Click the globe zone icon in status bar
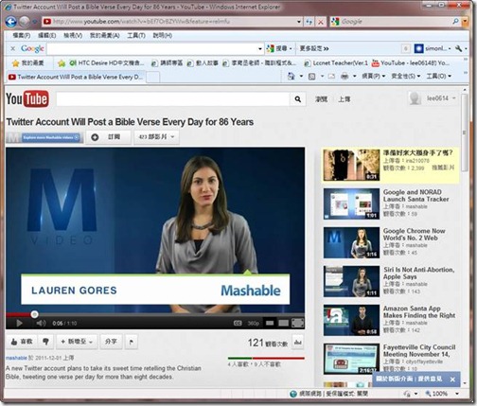 293,394
